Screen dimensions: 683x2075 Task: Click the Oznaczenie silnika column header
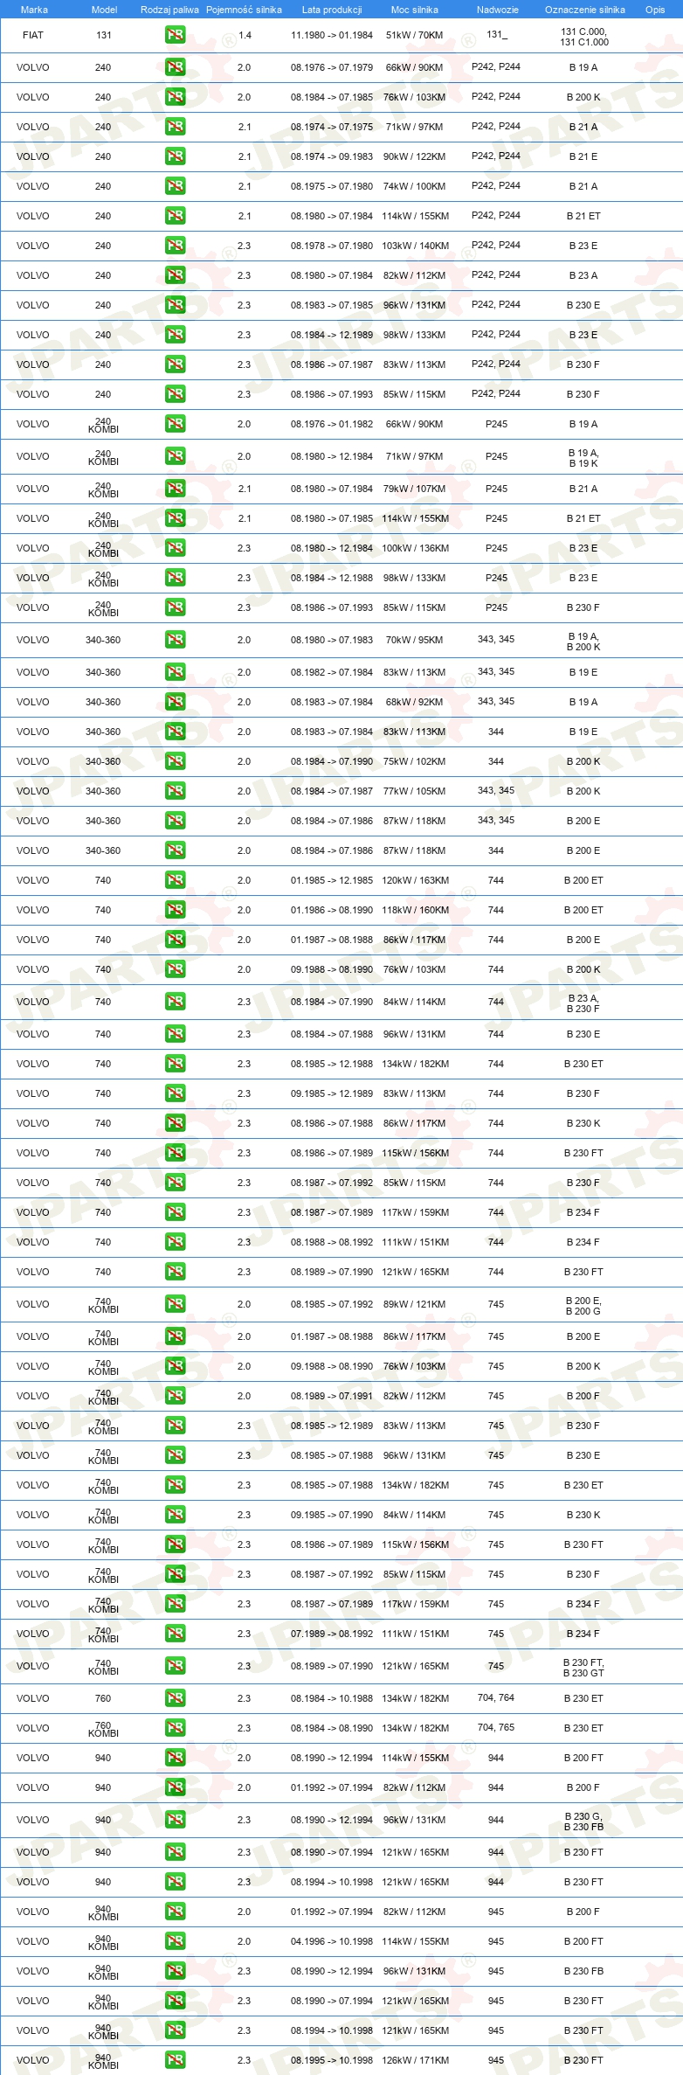click(x=585, y=10)
